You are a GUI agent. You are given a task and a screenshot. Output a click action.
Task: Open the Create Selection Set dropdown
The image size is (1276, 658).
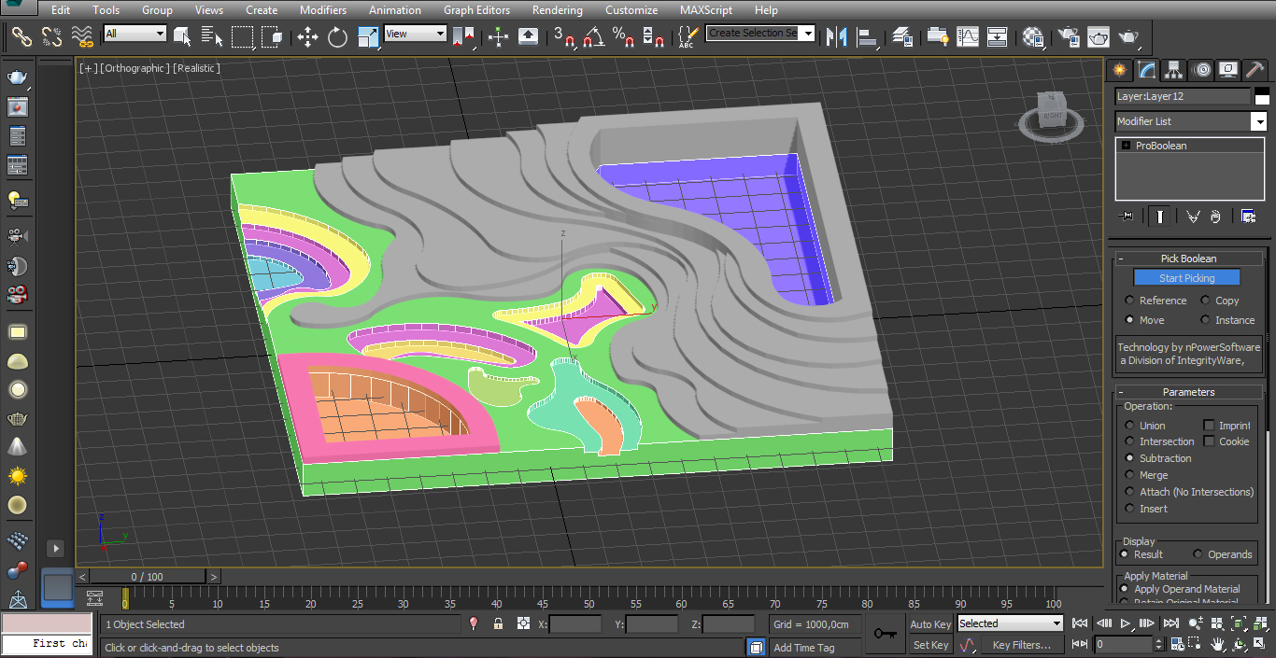pyautogui.click(x=760, y=34)
